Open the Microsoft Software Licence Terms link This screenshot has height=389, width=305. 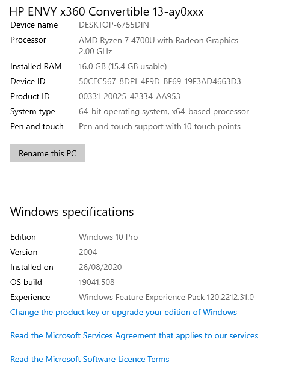90,359
